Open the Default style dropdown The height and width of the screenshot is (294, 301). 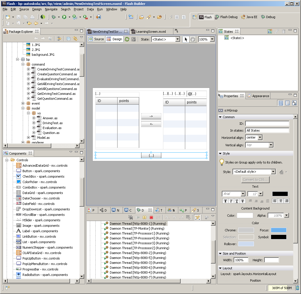pyautogui.click(x=273, y=172)
